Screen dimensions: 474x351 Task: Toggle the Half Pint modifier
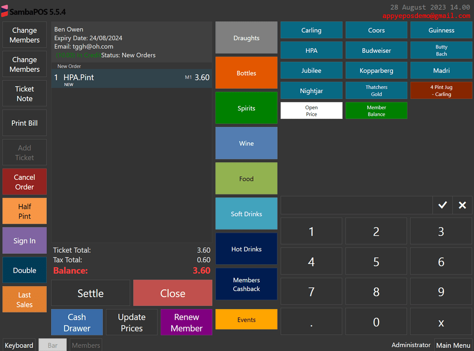coord(24,211)
